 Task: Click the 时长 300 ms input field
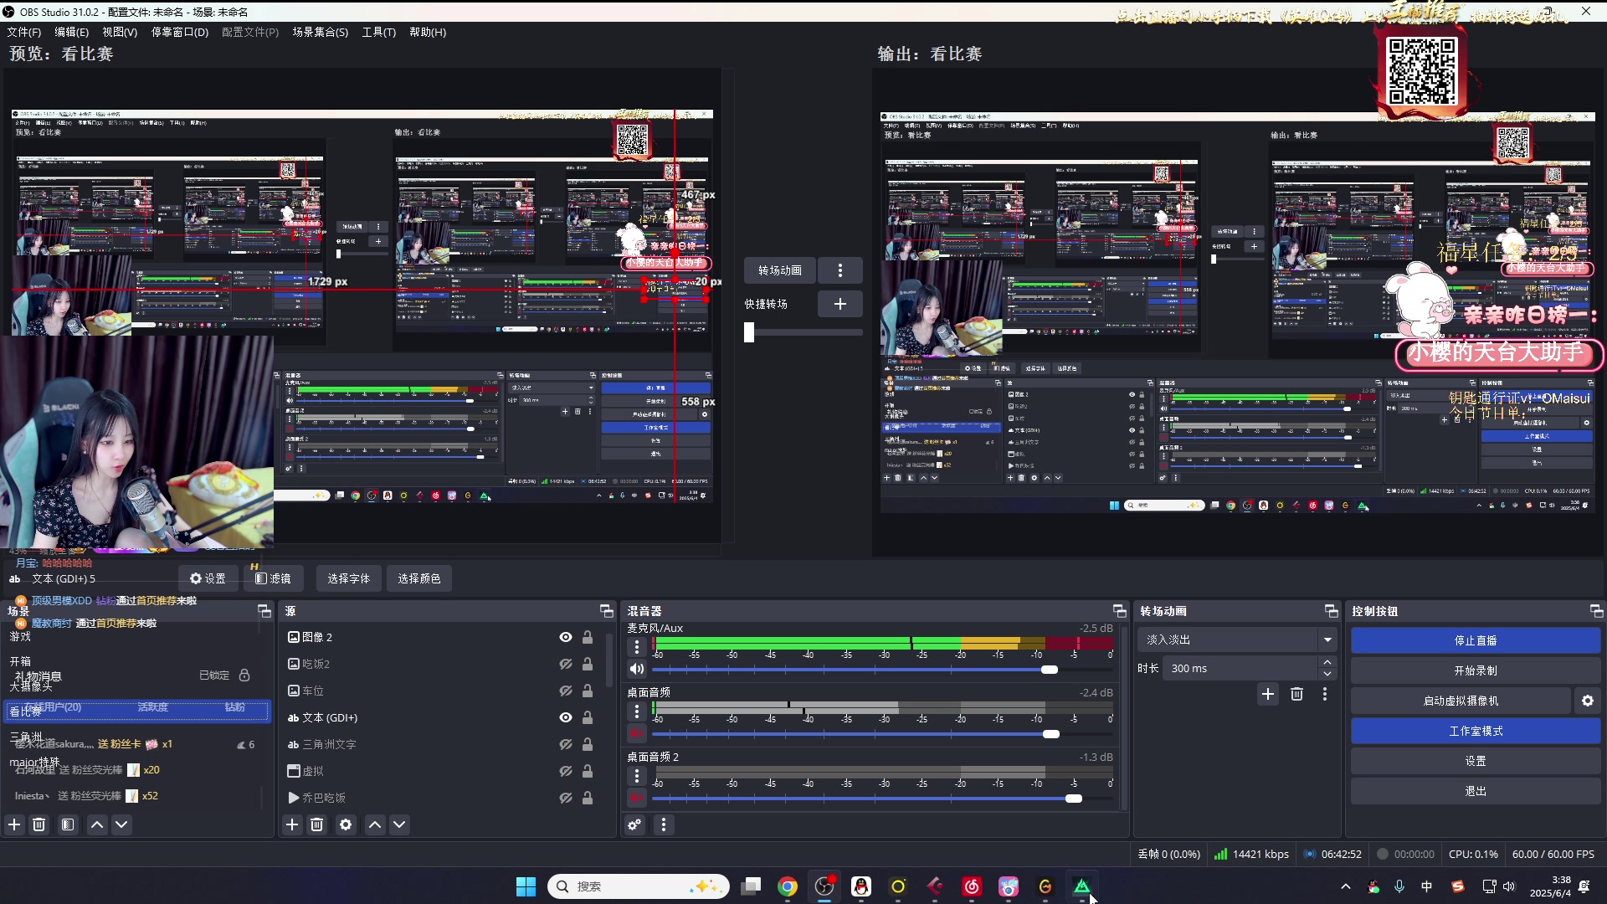[x=1240, y=668]
